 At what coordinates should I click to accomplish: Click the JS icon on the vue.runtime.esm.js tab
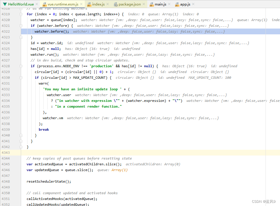[x=44, y=4]
